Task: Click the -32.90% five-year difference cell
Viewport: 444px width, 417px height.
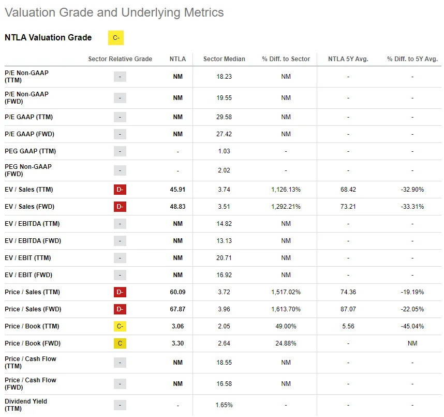Action: click(x=412, y=190)
